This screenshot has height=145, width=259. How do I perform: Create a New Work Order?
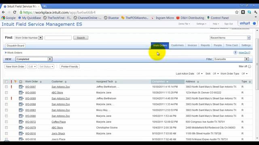(15, 66)
